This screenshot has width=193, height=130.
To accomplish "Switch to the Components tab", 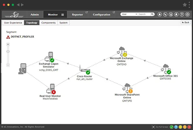I will tap(48, 23).
